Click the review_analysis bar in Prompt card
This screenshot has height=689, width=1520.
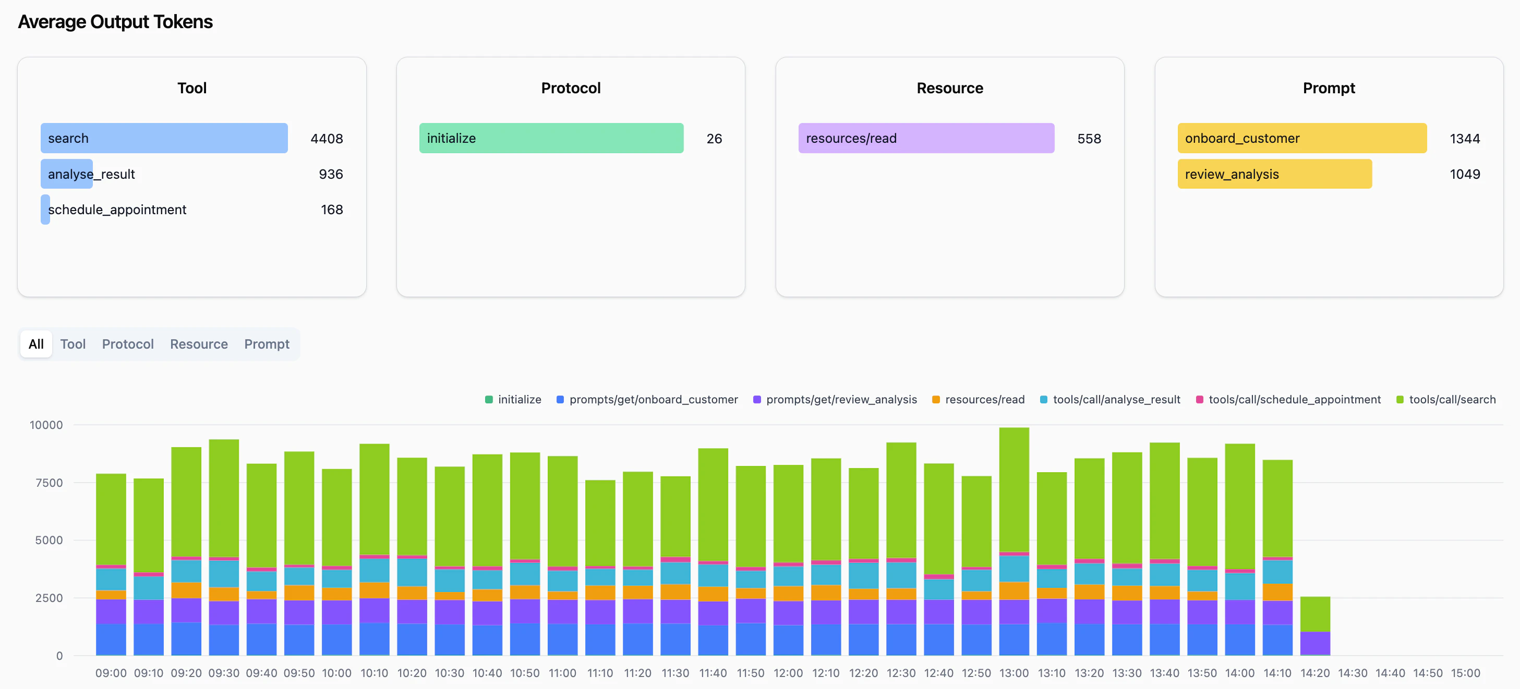[x=1274, y=174]
